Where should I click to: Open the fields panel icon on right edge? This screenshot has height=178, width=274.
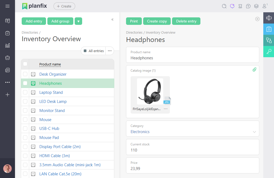[269, 18]
